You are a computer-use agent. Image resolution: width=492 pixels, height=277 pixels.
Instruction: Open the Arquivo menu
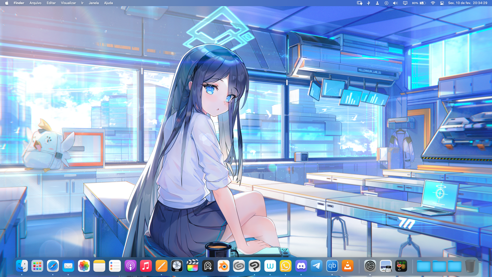pyautogui.click(x=35, y=3)
